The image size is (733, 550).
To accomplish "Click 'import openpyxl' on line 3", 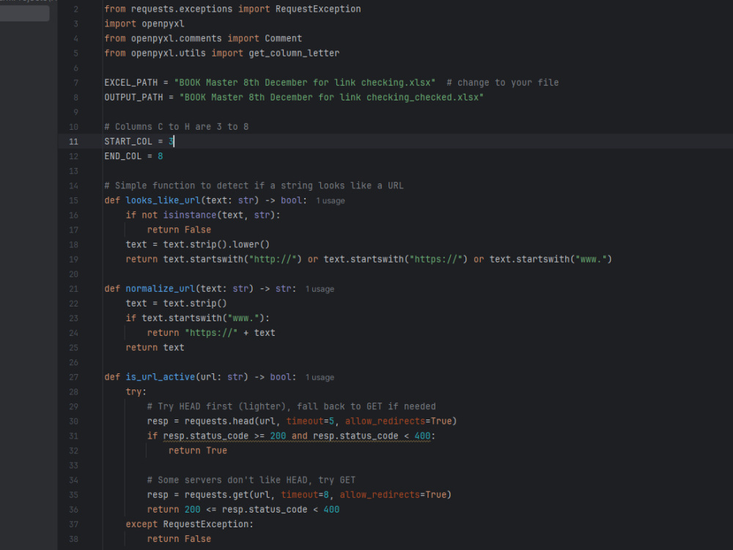I will click(144, 24).
